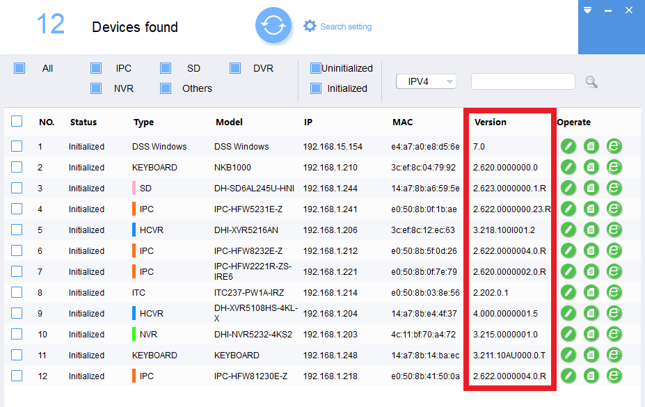Open the web page icon for DH-SD6AL245U-HNI

(614, 189)
